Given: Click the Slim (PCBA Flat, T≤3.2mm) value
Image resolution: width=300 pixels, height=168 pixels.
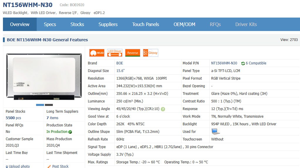Looking at the screenshot, I should pos(138,132).
